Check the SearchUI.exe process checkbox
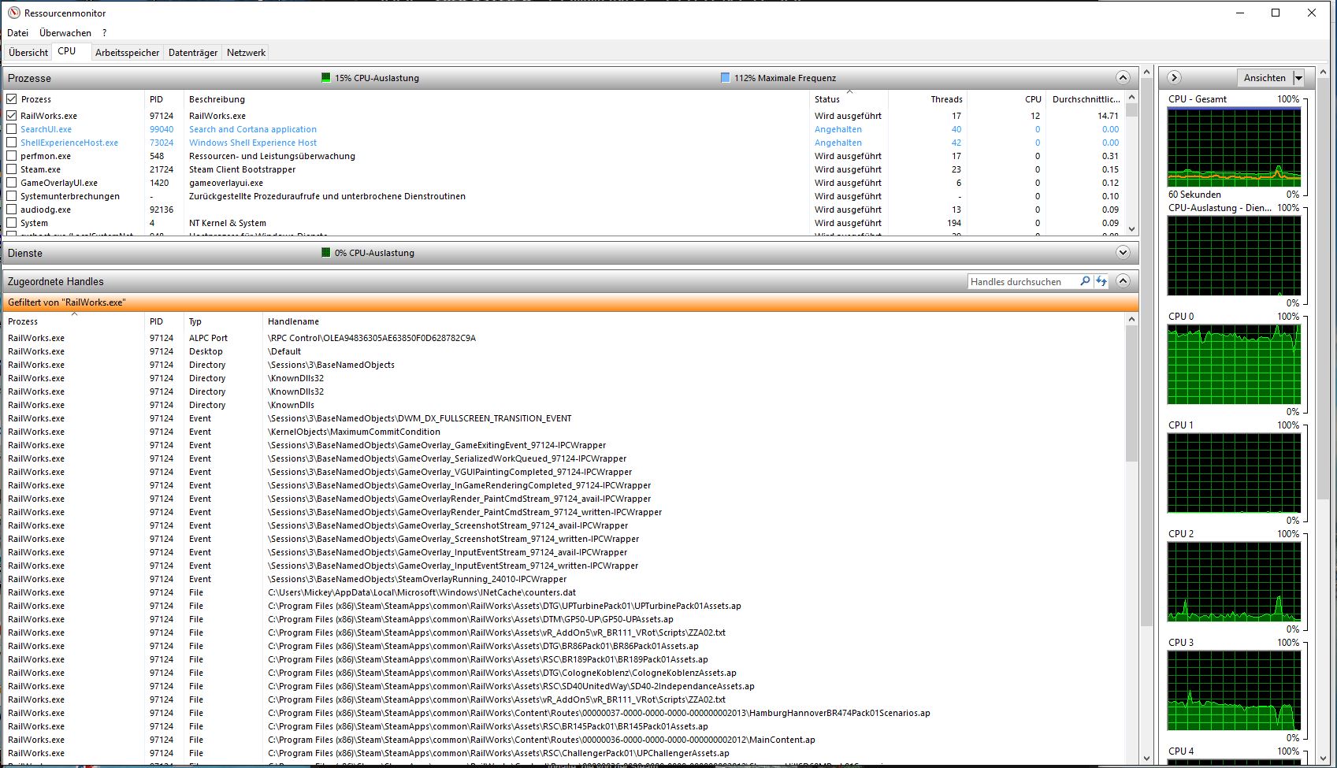Screen dimensions: 1337x768 tap(12, 129)
